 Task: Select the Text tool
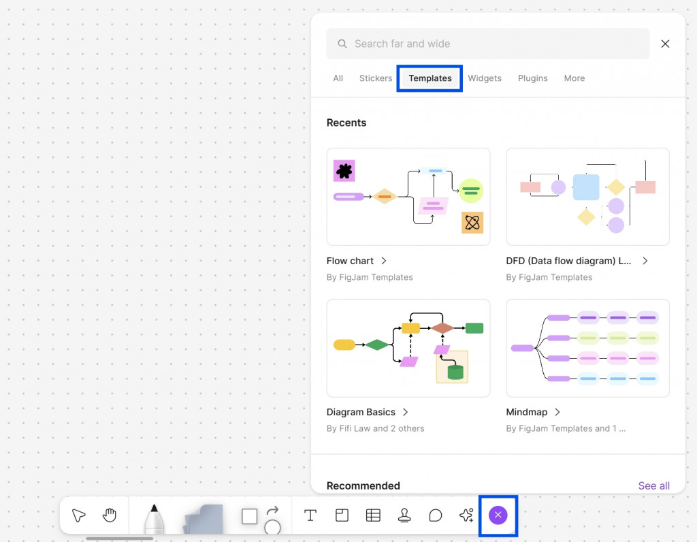(x=310, y=515)
